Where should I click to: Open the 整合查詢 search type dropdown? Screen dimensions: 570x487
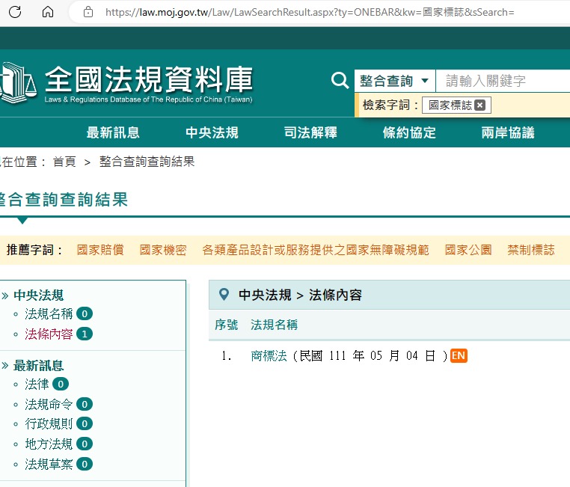tap(395, 81)
